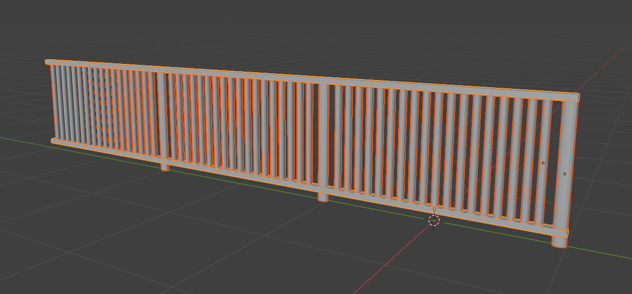Select the thick end post on the right of the fence
Image resolution: width=632 pixels, height=294 pixels.
point(565,174)
